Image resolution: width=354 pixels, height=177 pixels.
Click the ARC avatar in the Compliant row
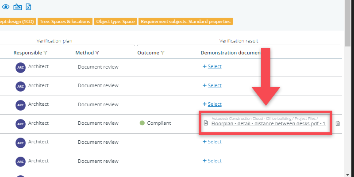[x=20, y=123]
